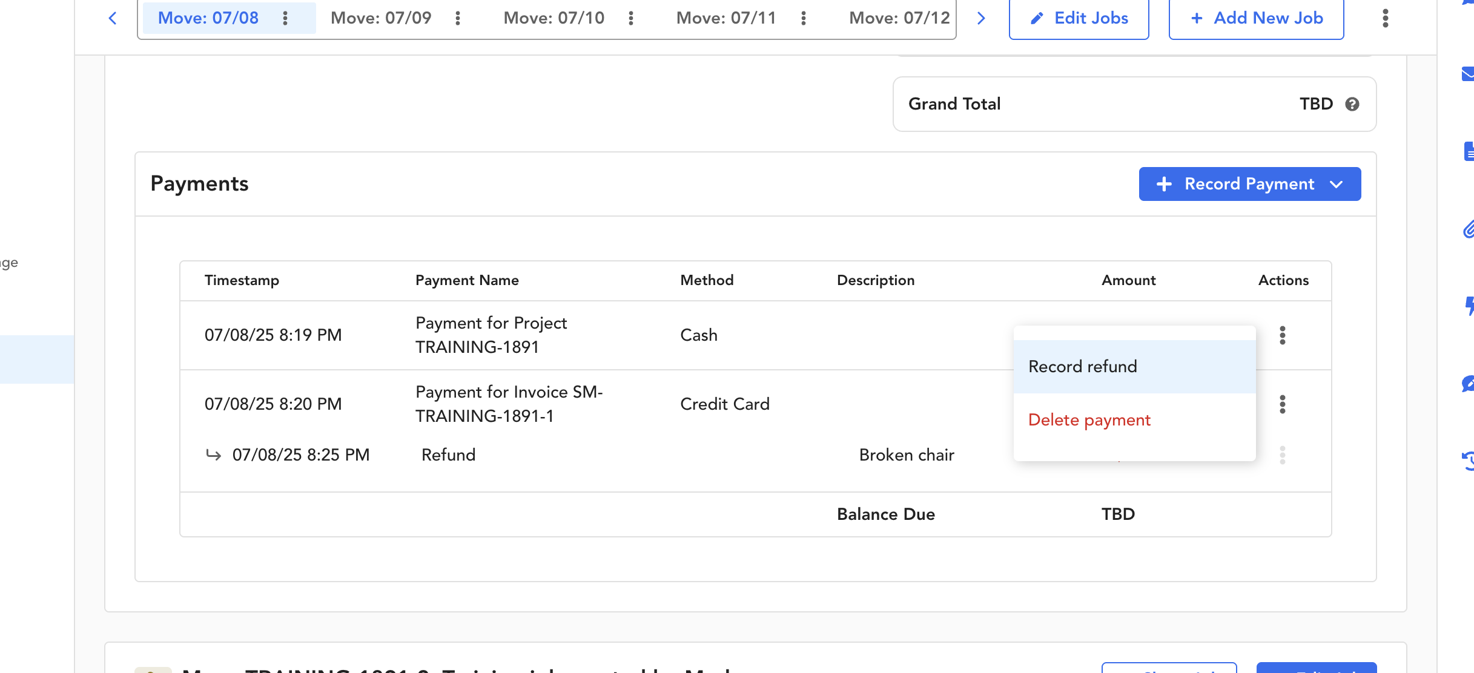Switch to the Move: 07/09 tab

(x=381, y=18)
